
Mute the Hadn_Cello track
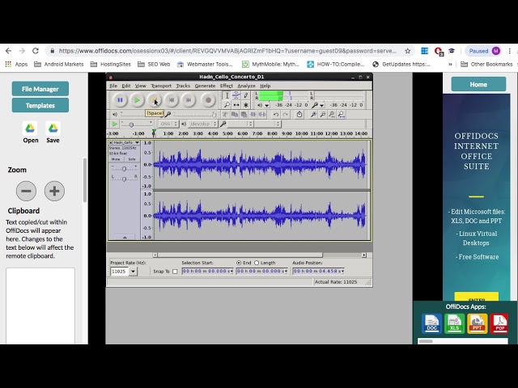coord(116,159)
